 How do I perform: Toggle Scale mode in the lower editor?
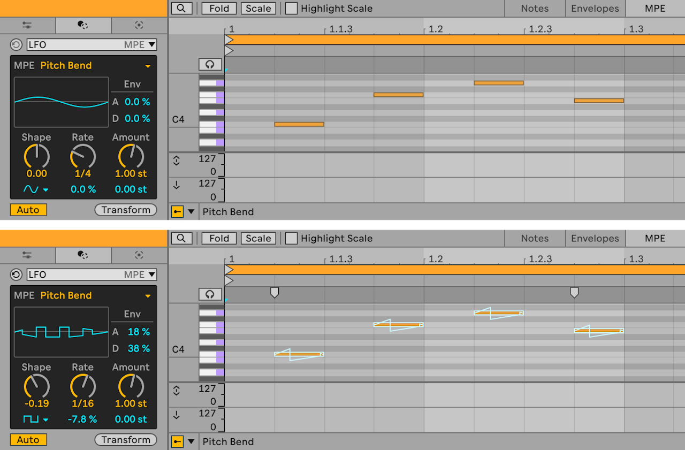(258, 238)
